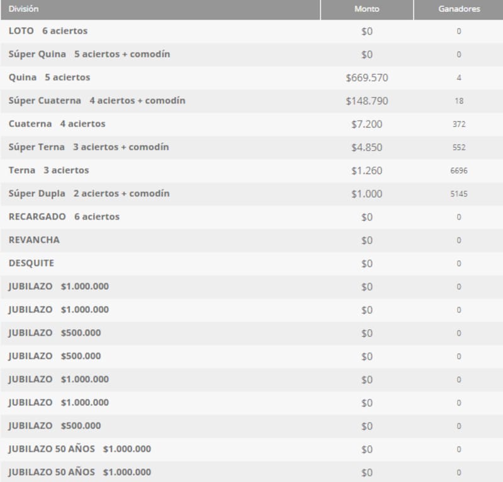Click the $148.790 amount cell
The height and width of the screenshot is (482, 503).
point(367,101)
